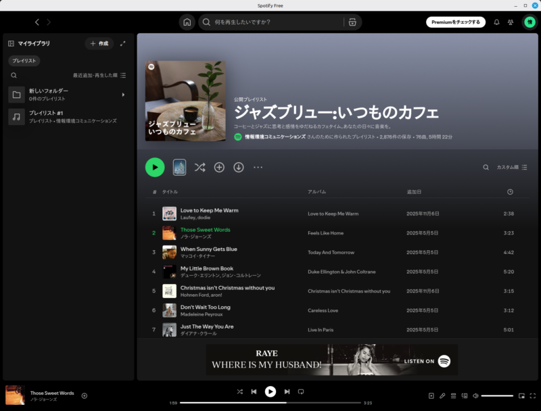The image size is (541, 411).
Task: Click the song playback progress bar
Action: [x=270, y=402]
